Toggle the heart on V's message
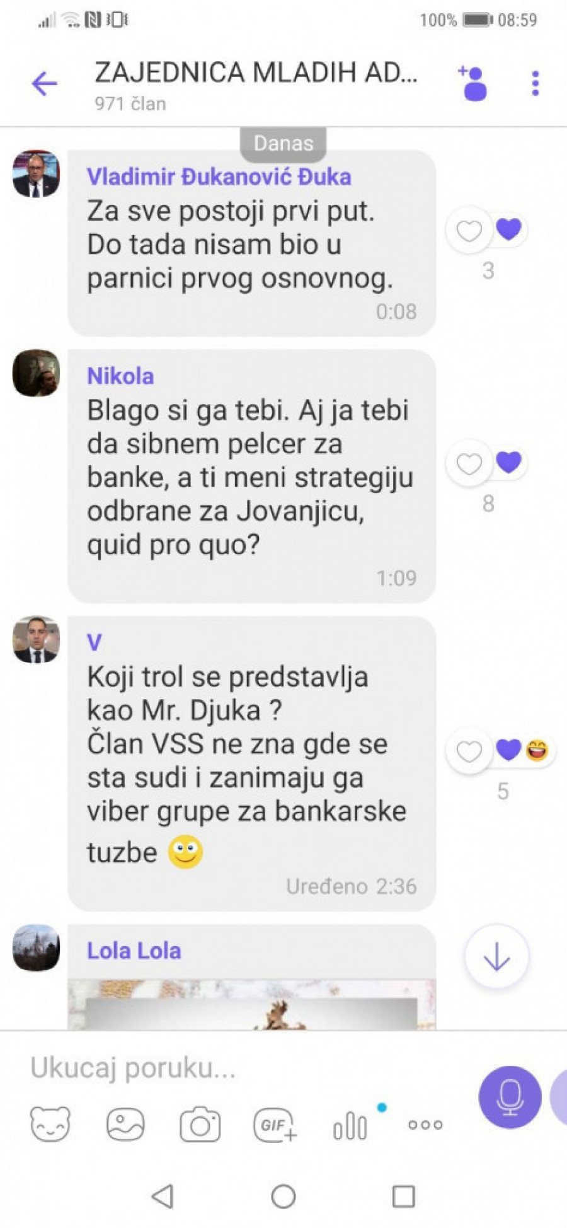This screenshot has width=567, height=1228. pos(469,751)
